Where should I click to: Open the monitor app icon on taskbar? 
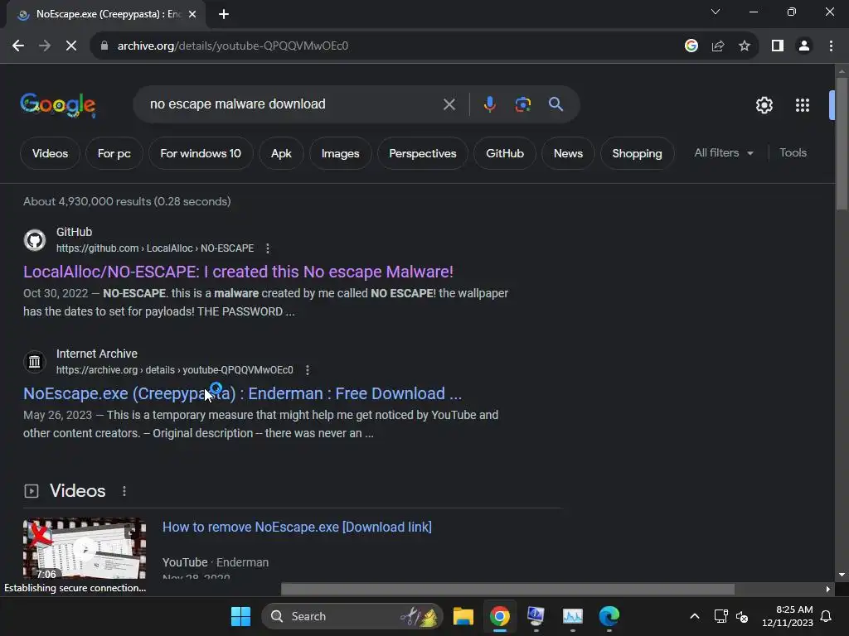[x=536, y=616]
